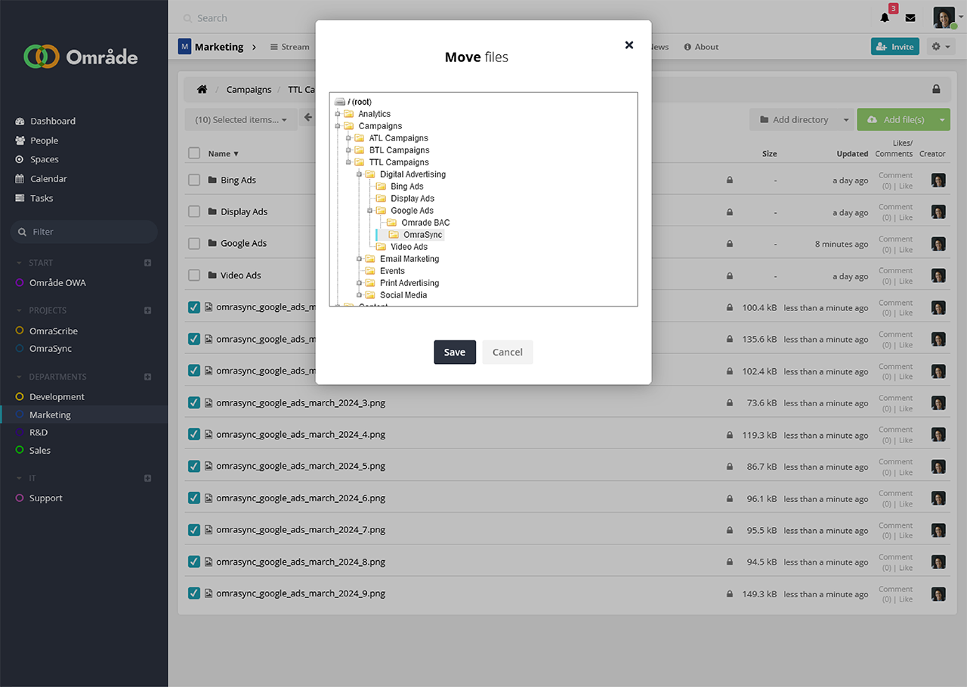The width and height of the screenshot is (967, 687).
Task: Click the Cancel button
Action: pyautogui.click(x=508, y=352)
